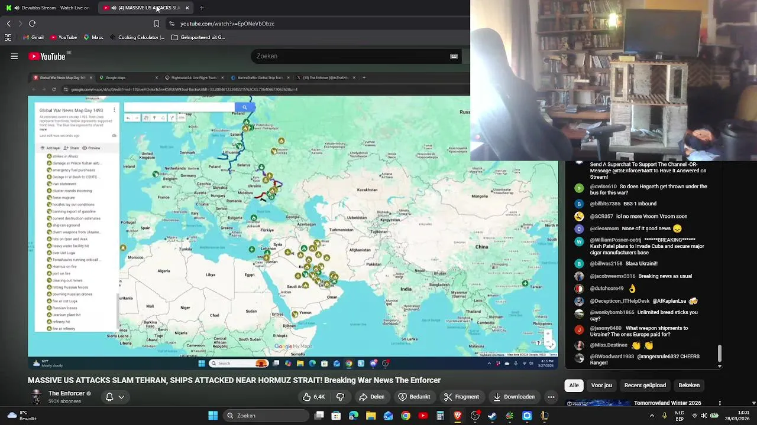Open the NLD BEP language switcher
Screen dimensions: 757x425
click(680, 416)
